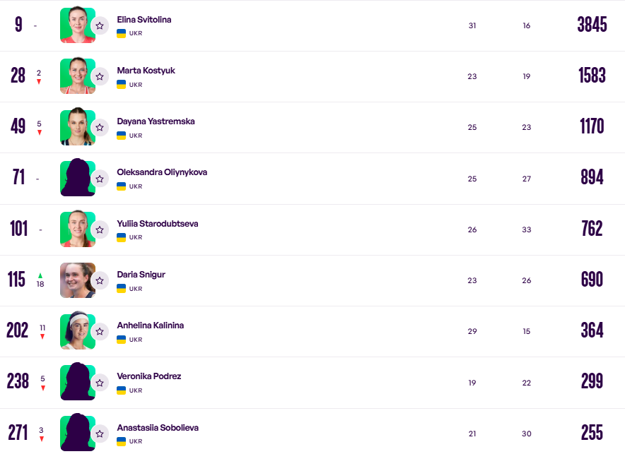Screen dimensions: 625x454
Task: Go to Anhelina Kalinina's player page
Action: pos(150,325)
